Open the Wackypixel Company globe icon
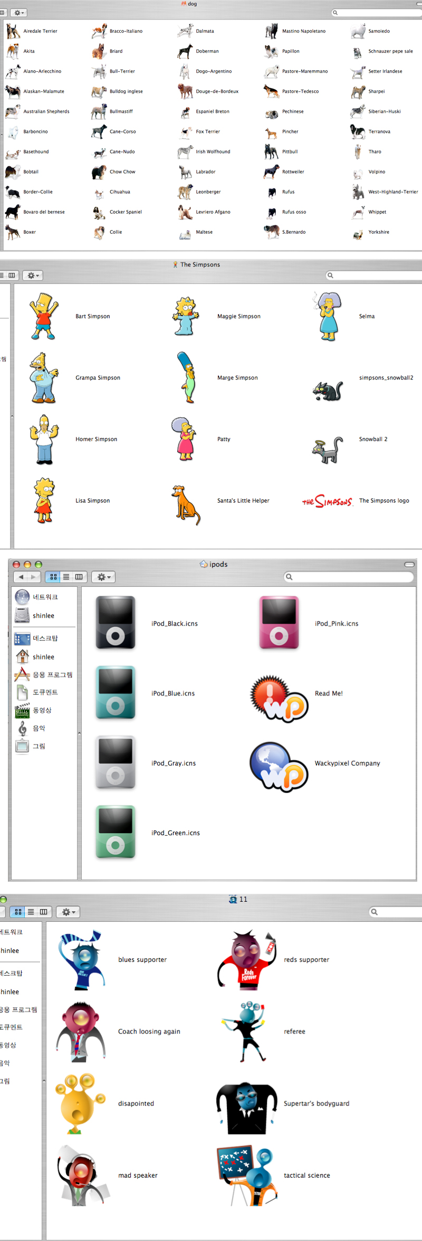Image resolution: width=422 pixels, height=1241 pixels. (279, 767)
